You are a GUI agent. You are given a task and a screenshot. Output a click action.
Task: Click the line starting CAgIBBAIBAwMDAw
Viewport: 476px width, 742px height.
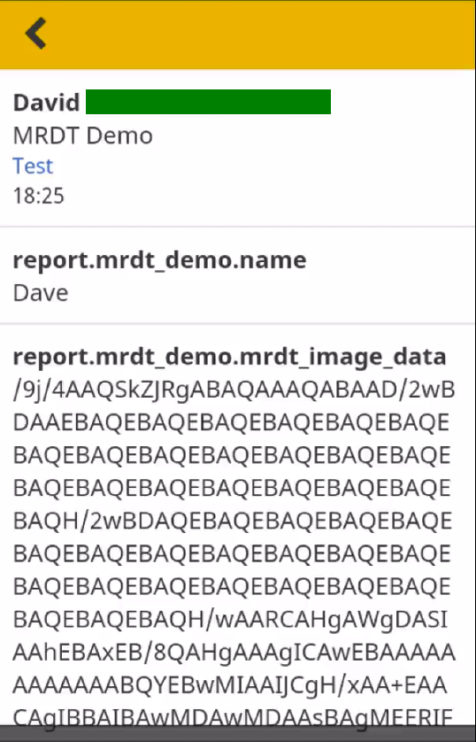tap(233, 717)
